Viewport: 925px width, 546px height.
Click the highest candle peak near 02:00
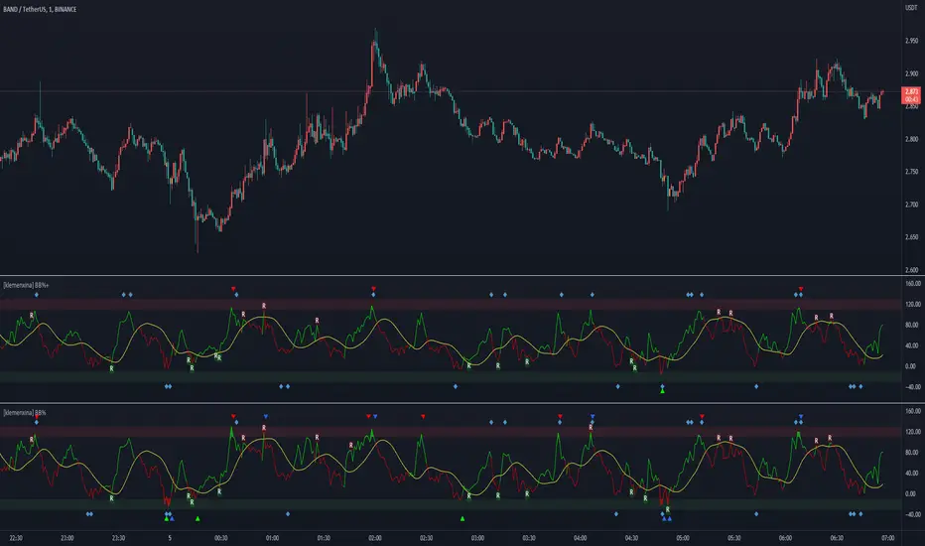374,32
